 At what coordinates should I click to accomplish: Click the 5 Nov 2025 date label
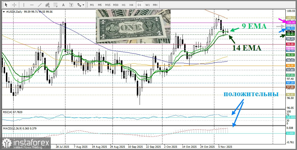click(225, 147)
